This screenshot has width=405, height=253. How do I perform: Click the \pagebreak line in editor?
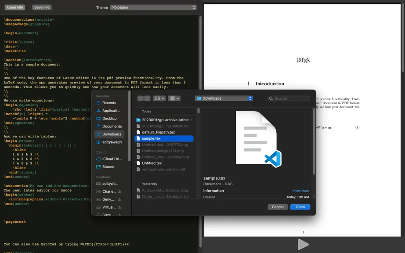pyautogui.click(x=15, y=222)
